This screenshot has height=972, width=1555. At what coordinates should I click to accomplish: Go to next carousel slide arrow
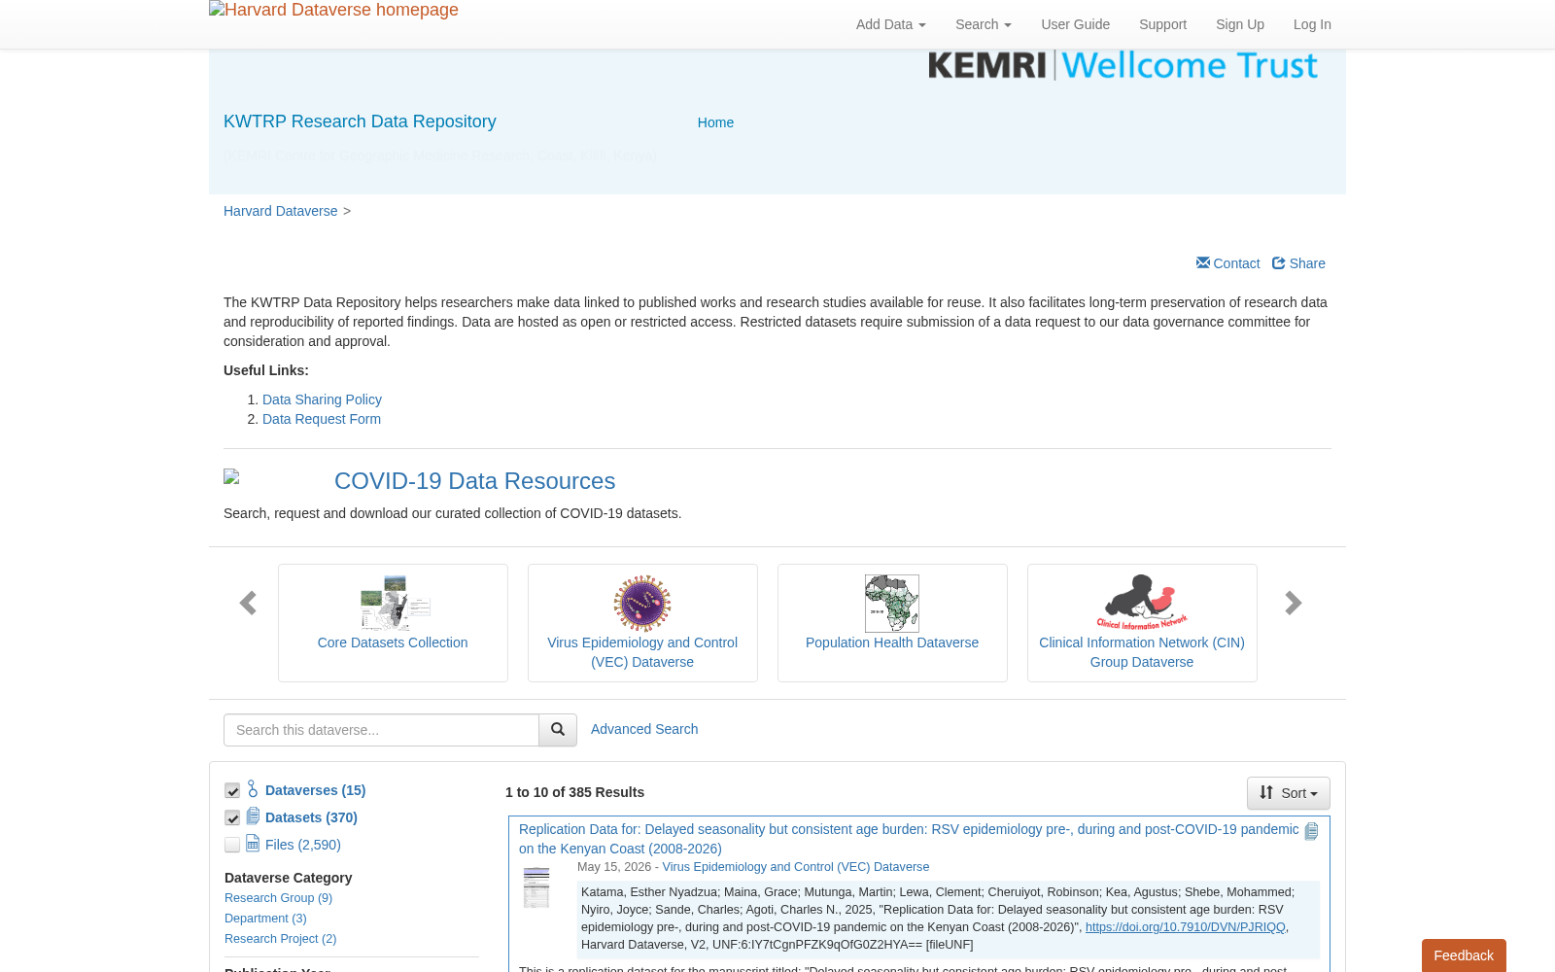[x=1293, y=604]
